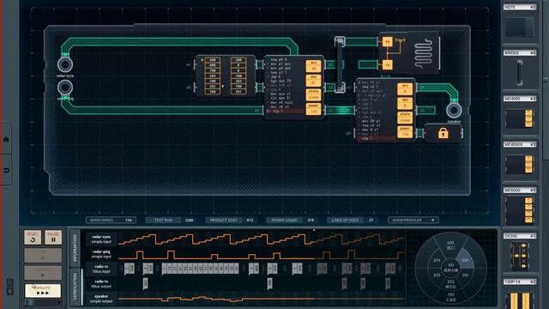Click the fast-forward Simulate button
This screenshot has height=309, width=549.
[43, 290]
